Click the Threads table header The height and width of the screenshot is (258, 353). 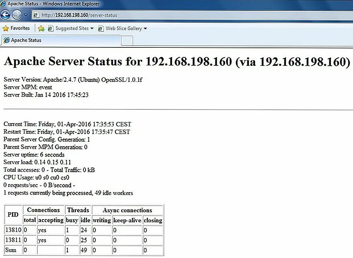(x=78, y=210)
